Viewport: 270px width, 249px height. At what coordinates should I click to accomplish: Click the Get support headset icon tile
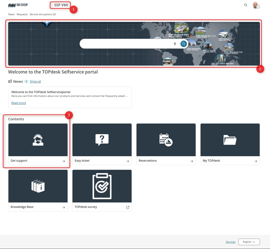pyautogui.click(x=38, y=140)
